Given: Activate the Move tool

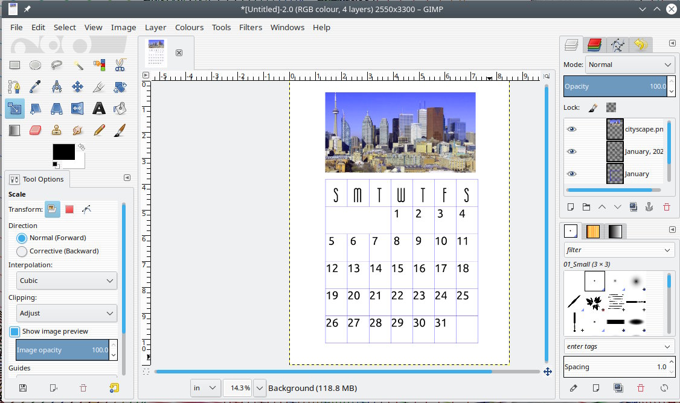Looking at the screenshot, I should 78,87.
